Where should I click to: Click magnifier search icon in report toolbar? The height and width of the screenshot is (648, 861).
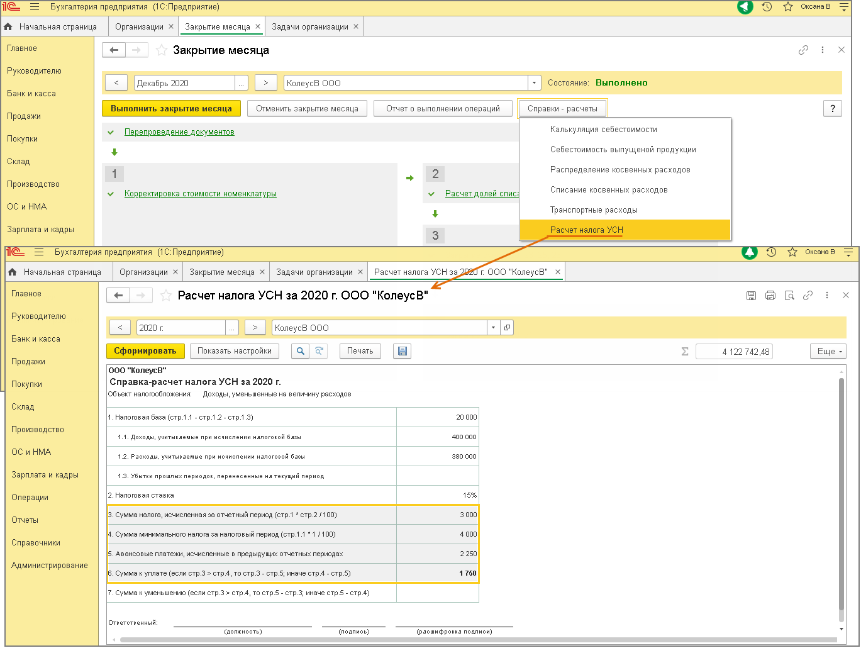click(301, 351)
